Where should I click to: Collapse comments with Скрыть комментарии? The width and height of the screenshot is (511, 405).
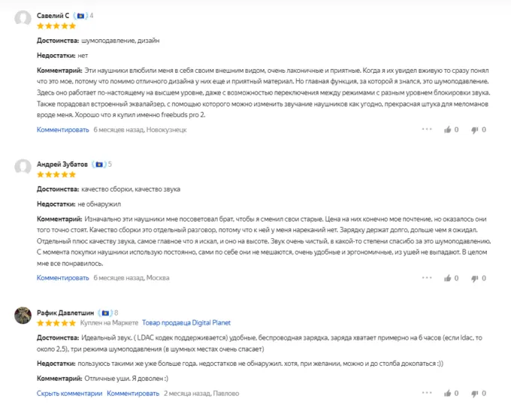(x=69, y=393)
